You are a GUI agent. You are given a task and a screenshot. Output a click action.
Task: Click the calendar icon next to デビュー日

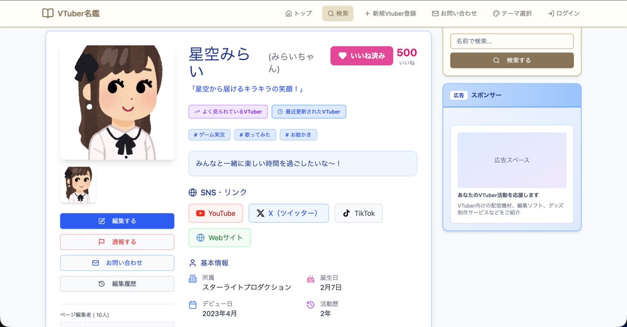(193, 305)
